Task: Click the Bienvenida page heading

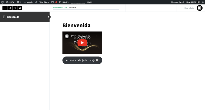Action: coord(76,25)
